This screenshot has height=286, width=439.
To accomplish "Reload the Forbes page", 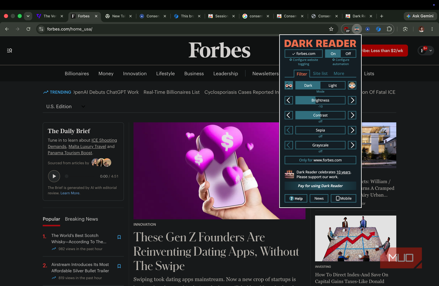I will [28, 29].
